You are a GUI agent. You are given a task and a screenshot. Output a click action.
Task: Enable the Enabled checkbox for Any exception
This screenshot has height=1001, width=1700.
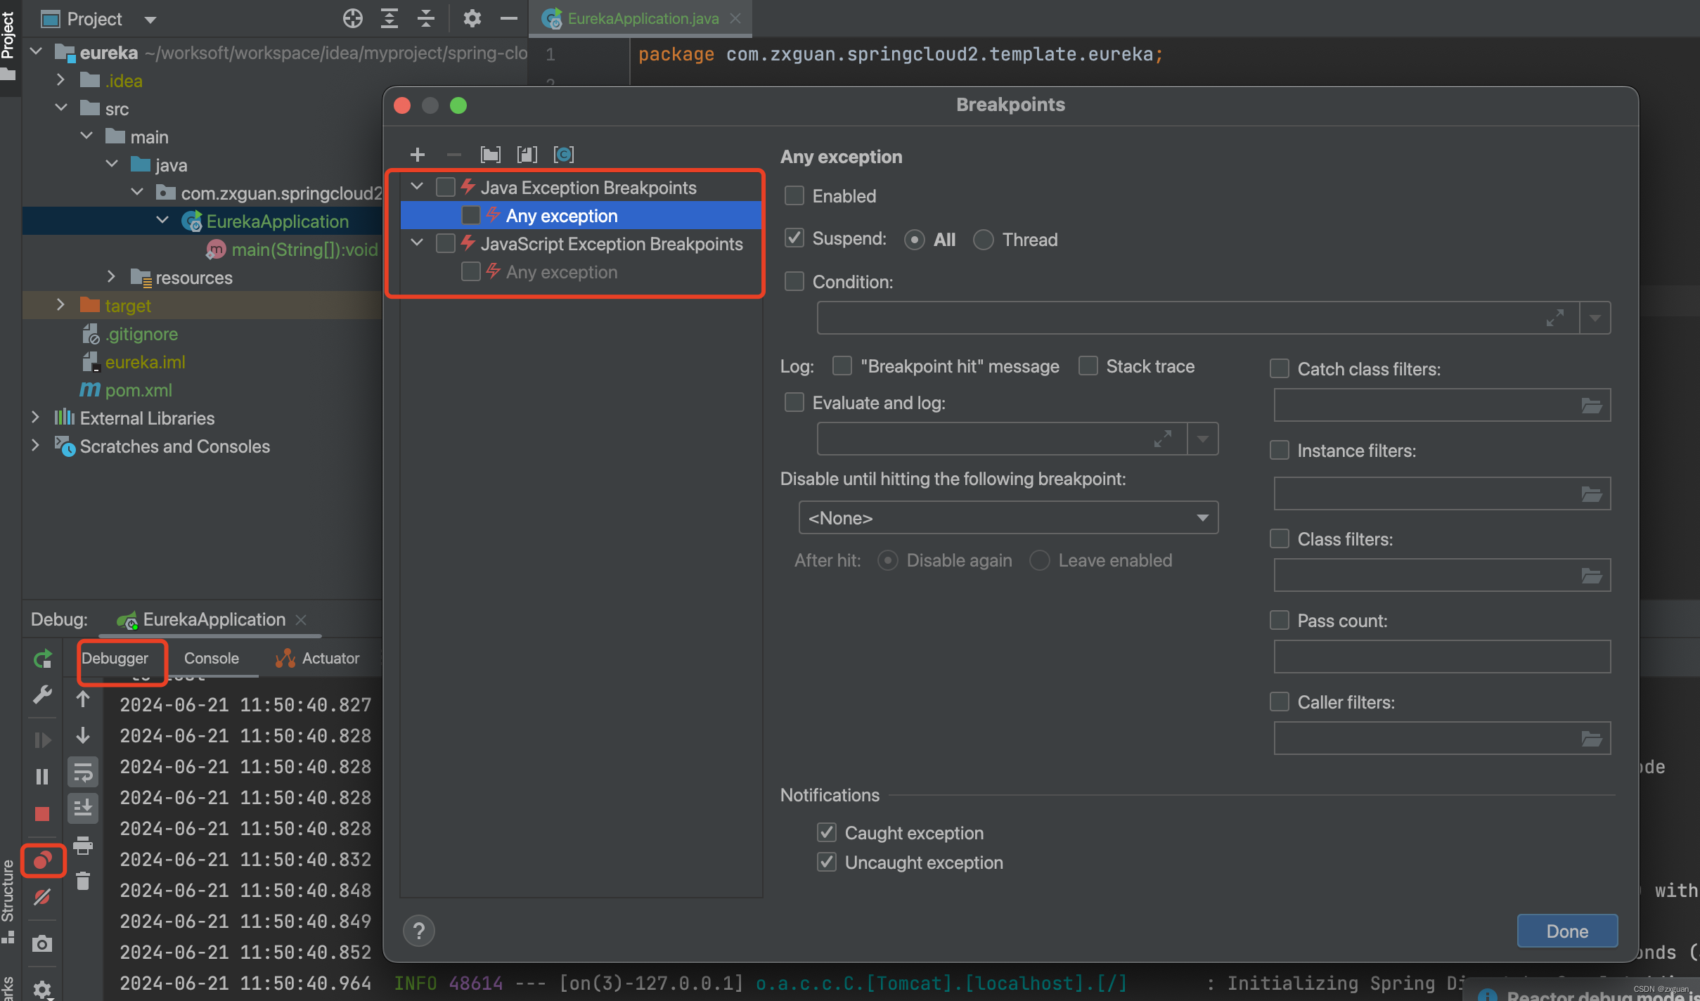(x=794, y=195)
